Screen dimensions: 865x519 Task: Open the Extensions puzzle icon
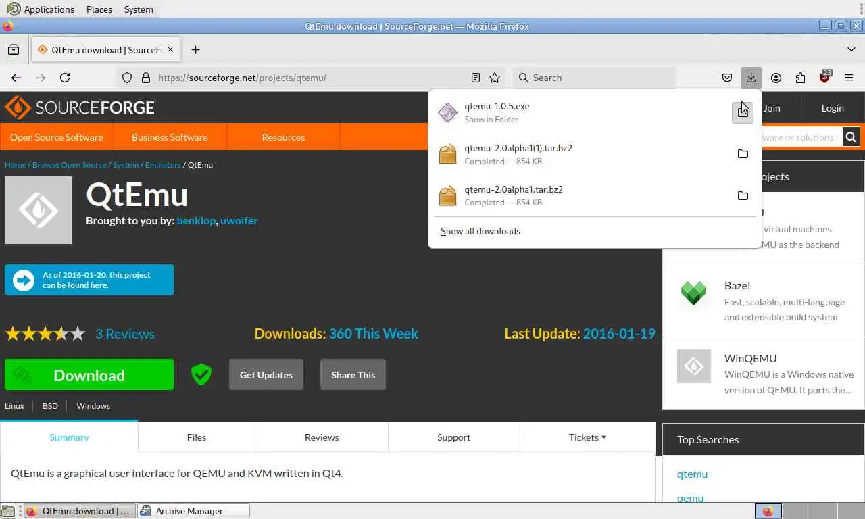pos(800,78)
